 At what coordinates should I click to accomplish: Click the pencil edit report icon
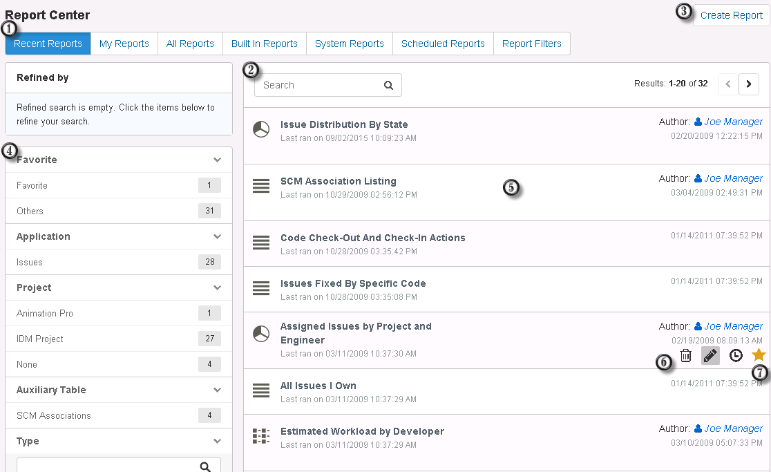(710, 355)
